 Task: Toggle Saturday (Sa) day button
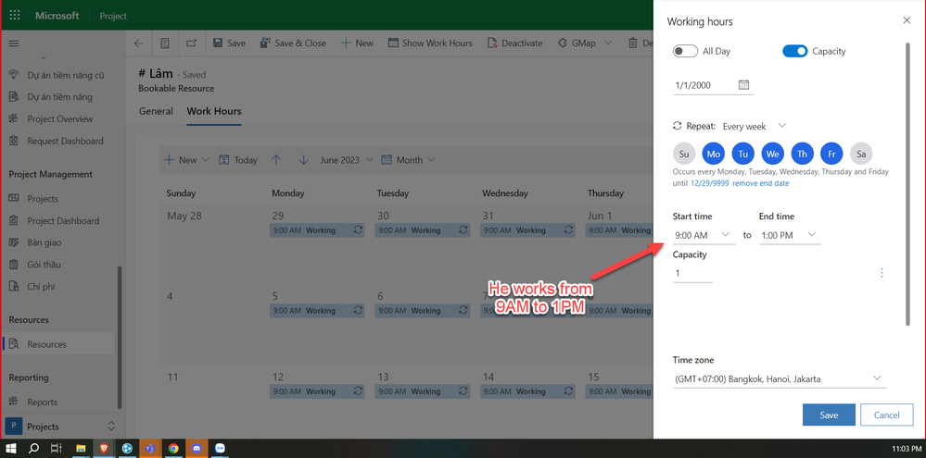point(861,154)
